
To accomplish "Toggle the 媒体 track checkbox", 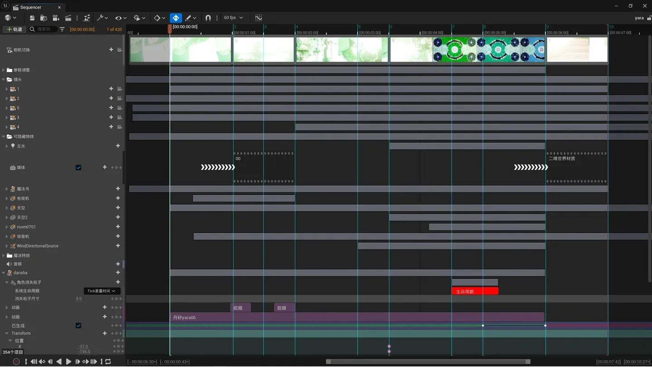I will (78, 168).
